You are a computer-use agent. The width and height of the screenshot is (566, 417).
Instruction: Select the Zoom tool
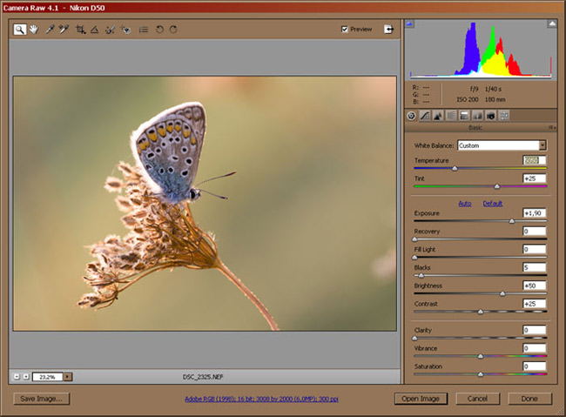(x=20, y=30)
